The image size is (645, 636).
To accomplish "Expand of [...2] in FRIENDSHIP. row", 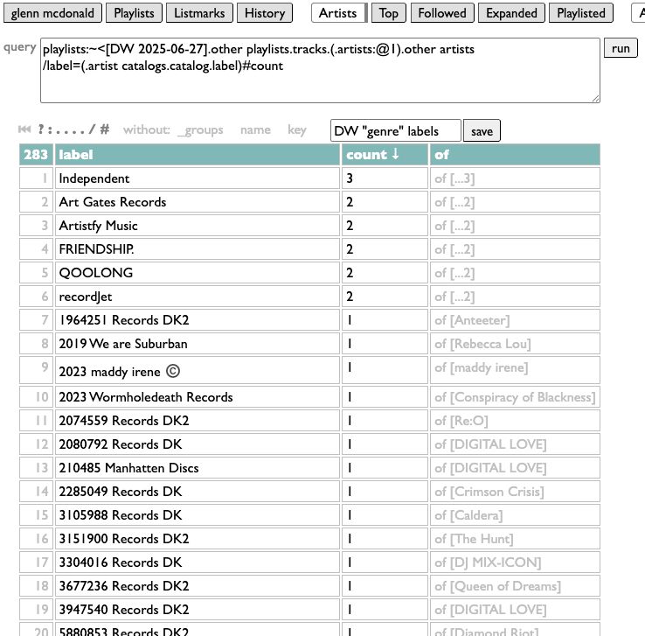I will click(454, 249).
